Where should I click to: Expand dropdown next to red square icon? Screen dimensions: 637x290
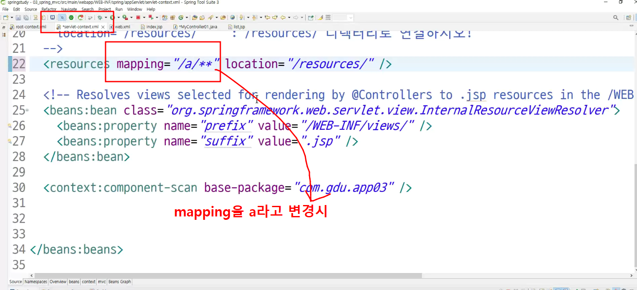(x=144, y=17)
